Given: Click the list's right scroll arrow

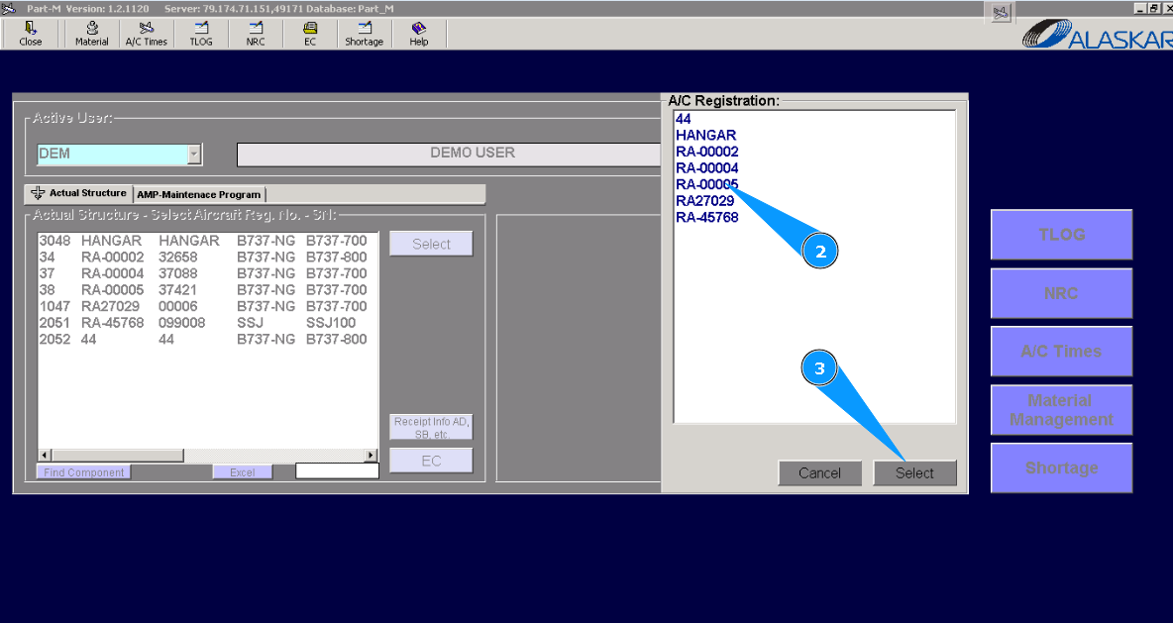Looking at the screenshot, I should (372, 455).
